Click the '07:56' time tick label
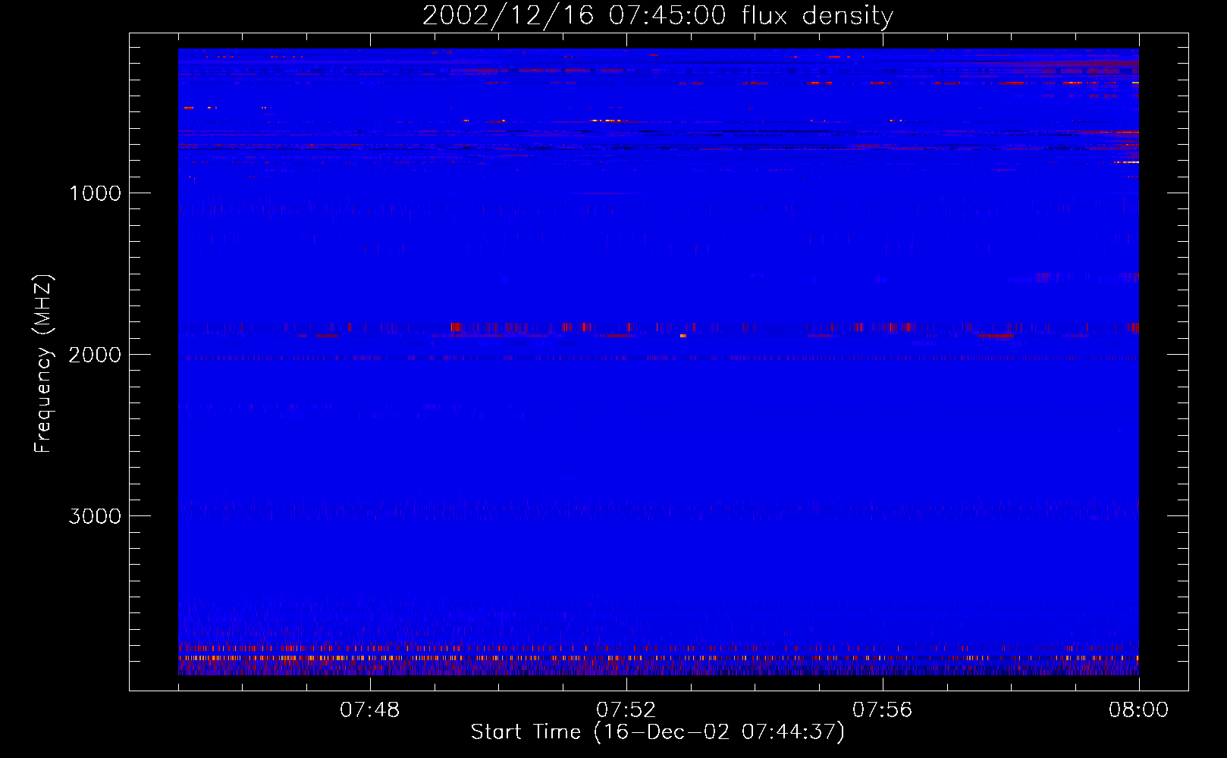Screen dimensions: 1227x758 click(x=883, y=710)
